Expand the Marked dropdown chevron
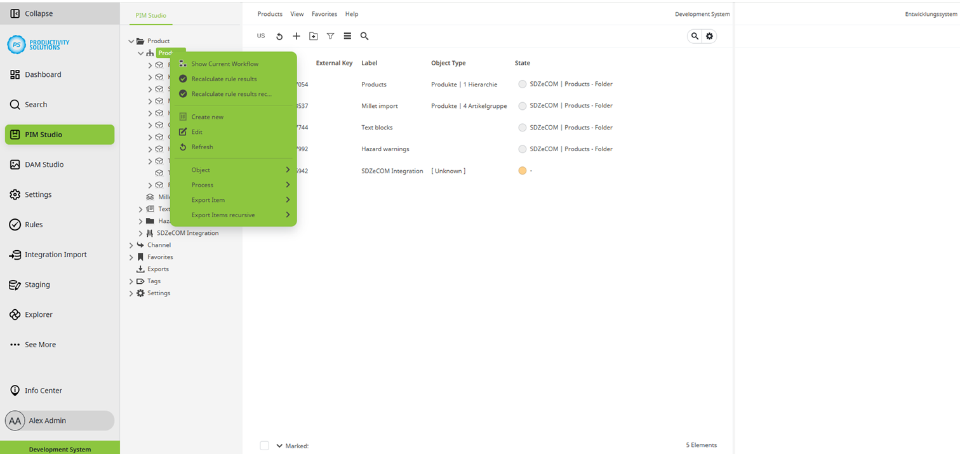This screenshot has width=960, height=454. click(279, 446)
